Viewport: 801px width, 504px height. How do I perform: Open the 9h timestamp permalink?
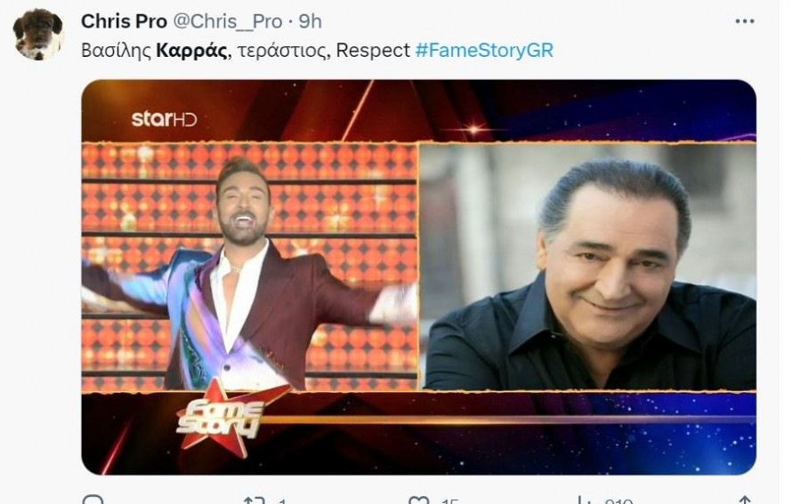point(310,21)
